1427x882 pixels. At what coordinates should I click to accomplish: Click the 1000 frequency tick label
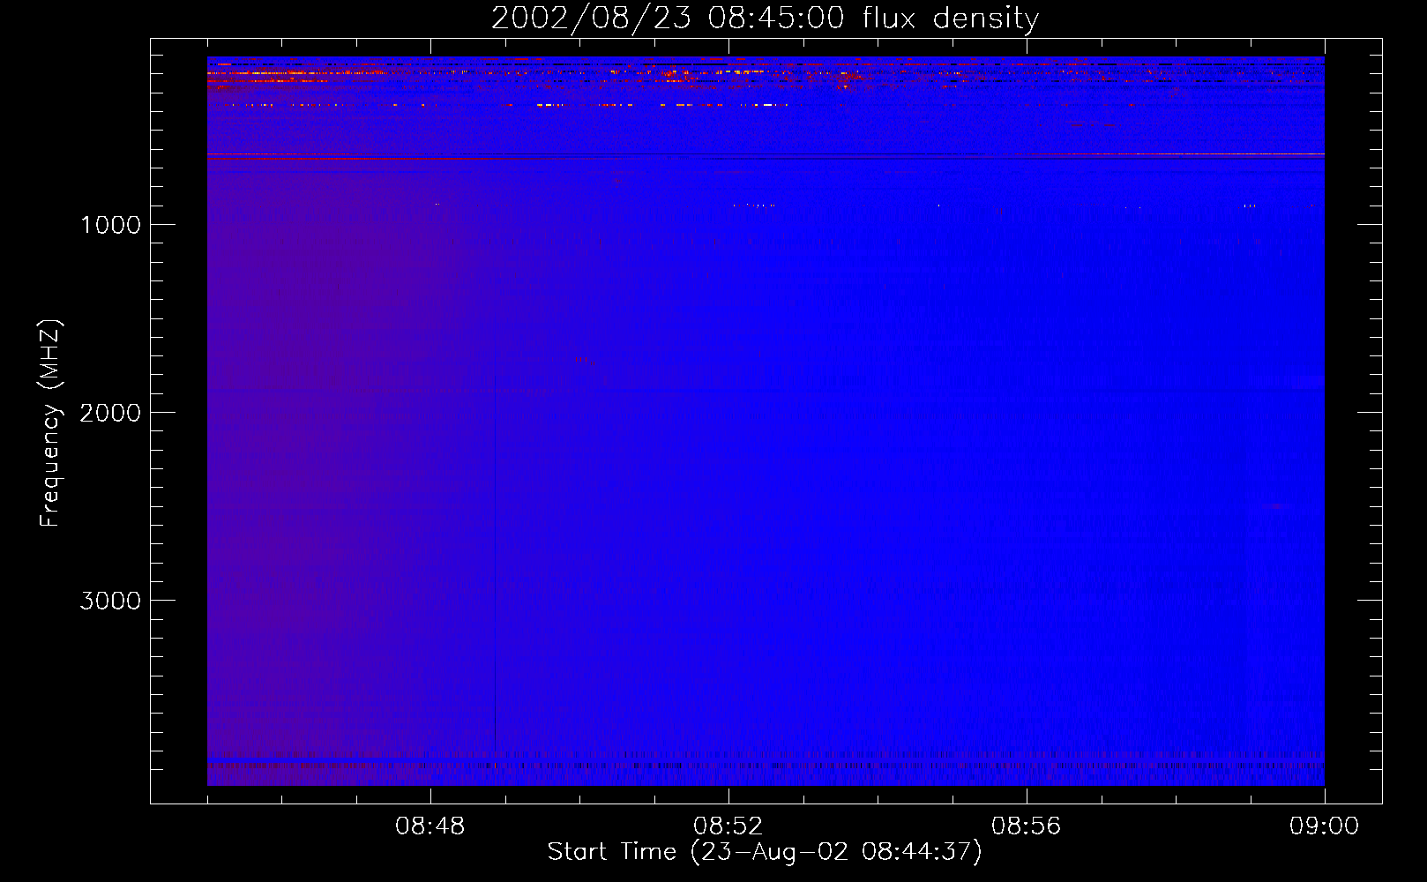111,225
